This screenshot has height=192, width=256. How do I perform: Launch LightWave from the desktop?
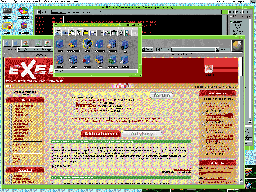24,28
